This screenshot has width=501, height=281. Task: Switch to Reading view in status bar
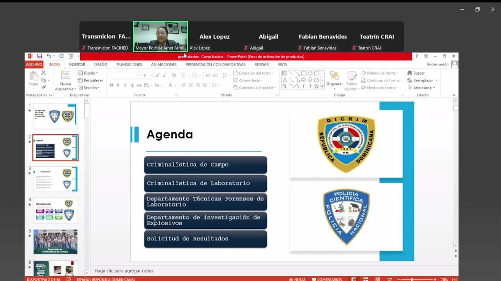pos(377,279)
